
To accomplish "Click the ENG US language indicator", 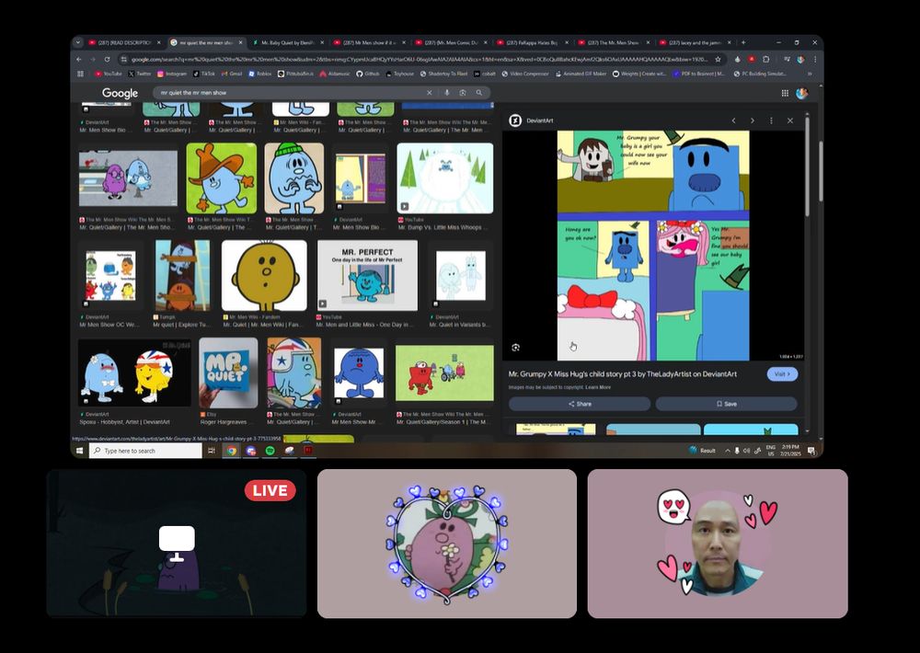I will click(x=770, y=451).
